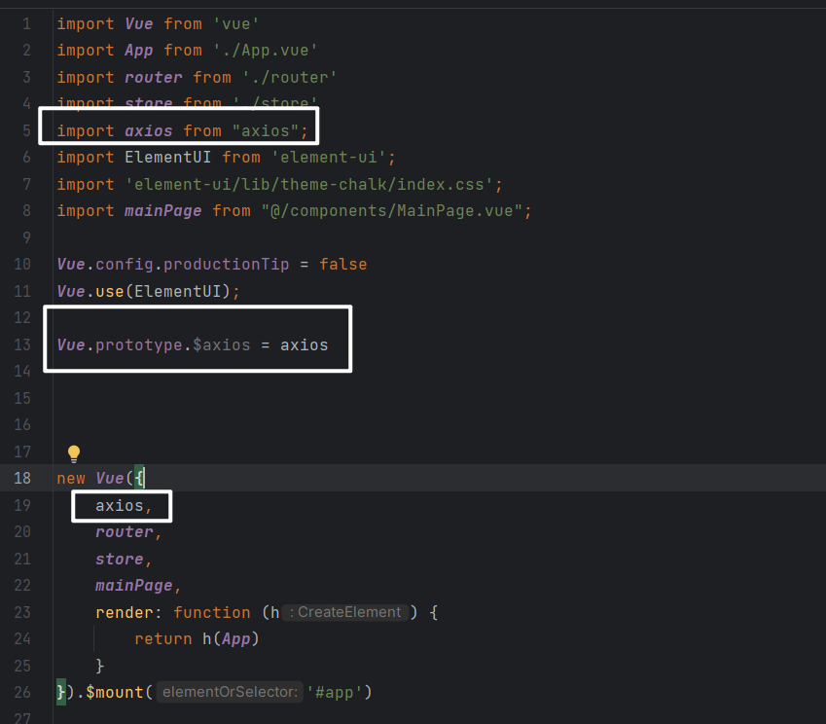Click mainPage identifier on line 8
This screenshot has height=724, width=826.
coord(162,211)
